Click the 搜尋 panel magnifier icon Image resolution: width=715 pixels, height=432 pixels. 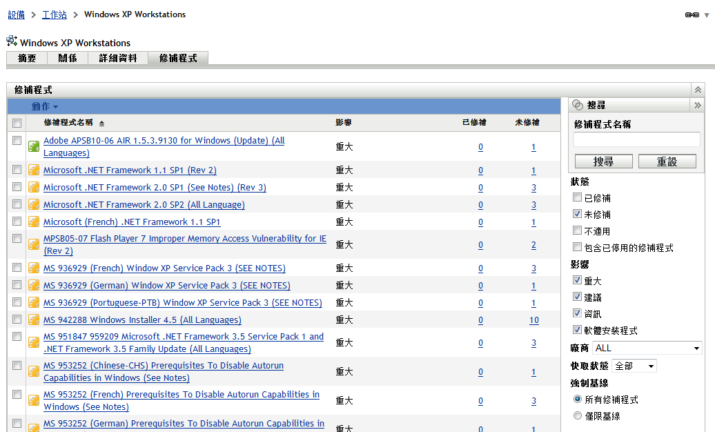click(x=577, y=105)
